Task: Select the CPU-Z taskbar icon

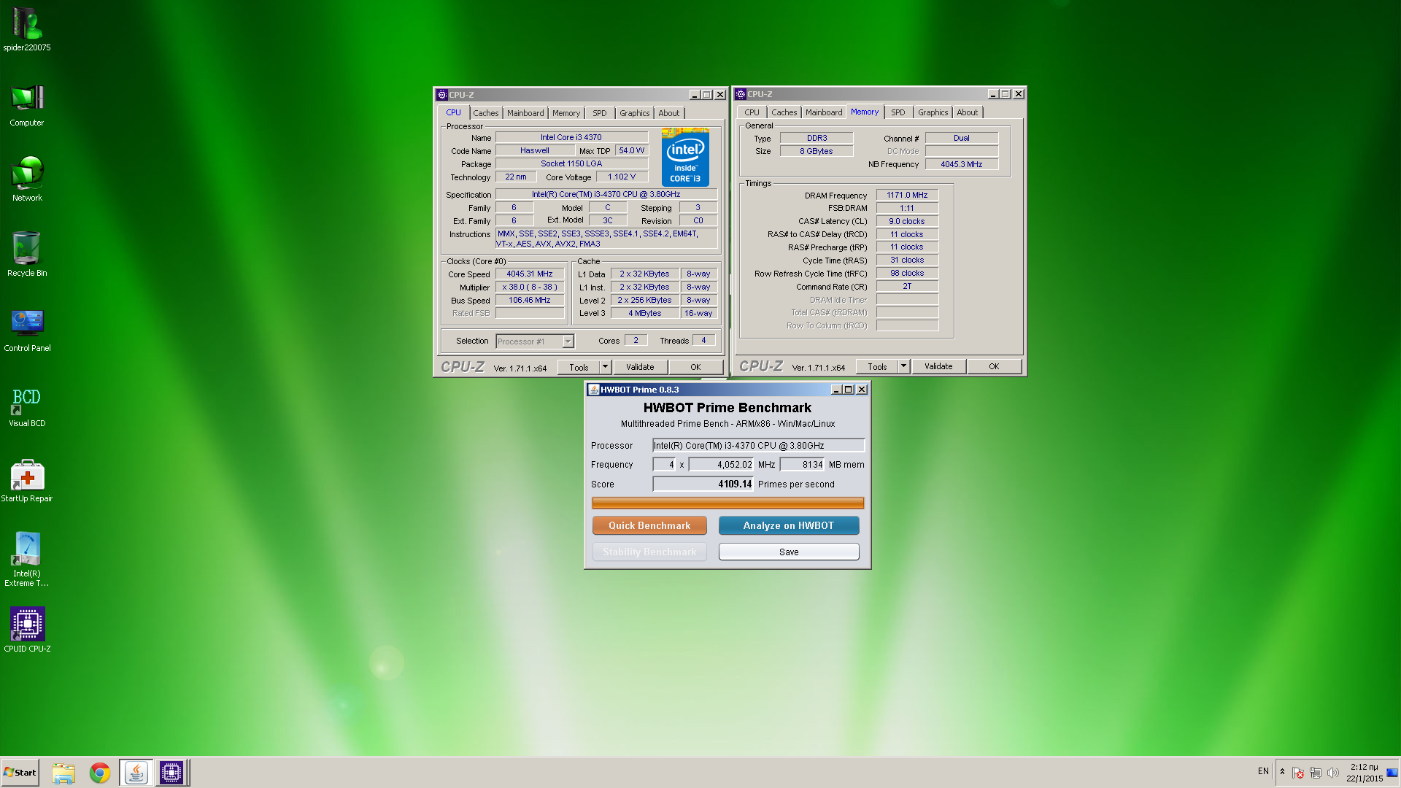Action: pyautogui.click(x=171, y=773)
